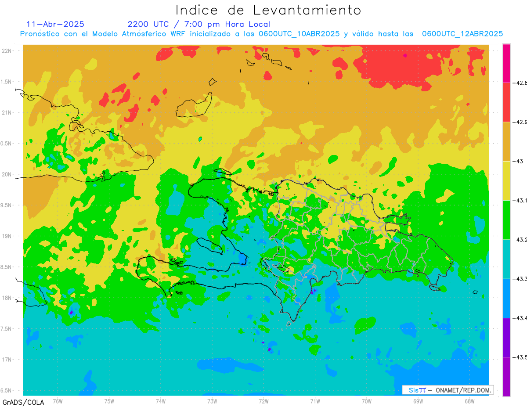Click the 'SisTT - ONAMET/REP.DOM.' label box
The height and width of the screenshot is (407, 527).
tap(448, 390)
